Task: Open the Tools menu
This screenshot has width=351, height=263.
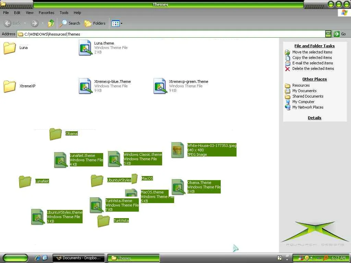Action: click(x=64, y=13)
